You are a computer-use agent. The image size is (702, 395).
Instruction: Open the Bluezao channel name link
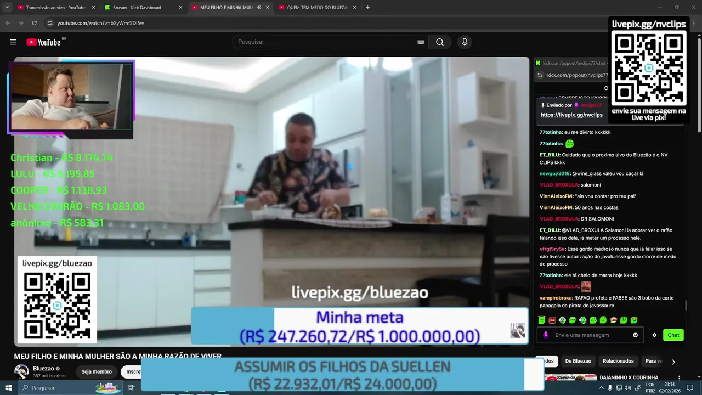(x=44, y=369)
